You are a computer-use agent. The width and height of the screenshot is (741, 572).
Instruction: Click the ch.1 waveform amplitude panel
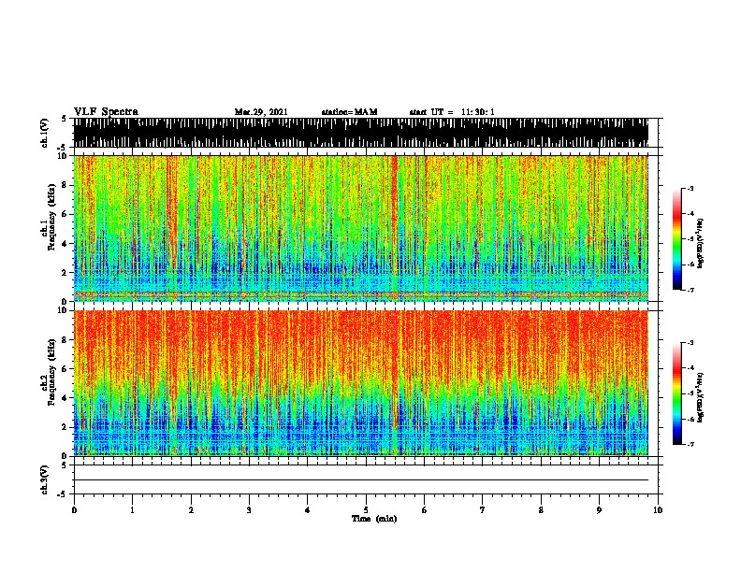coord(361,133)
